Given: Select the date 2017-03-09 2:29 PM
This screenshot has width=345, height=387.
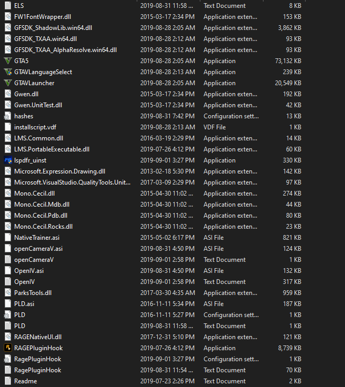Looking at the screenshot, I should click(x=167, y=182).
